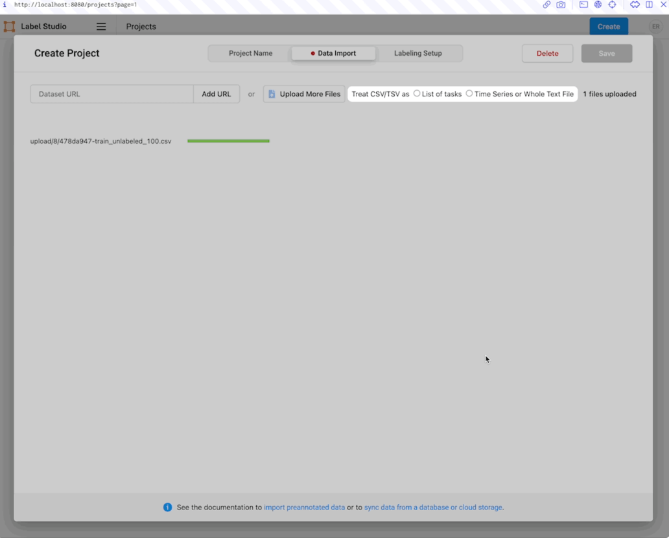Click the copy link icon in top bar

[x=546, y=5]
